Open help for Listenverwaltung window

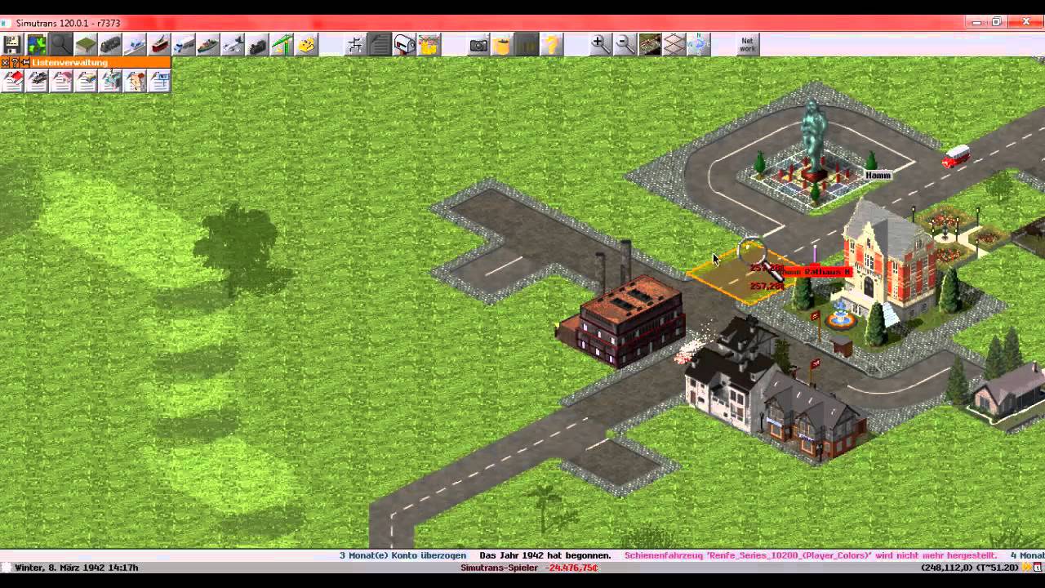(15, 62)
